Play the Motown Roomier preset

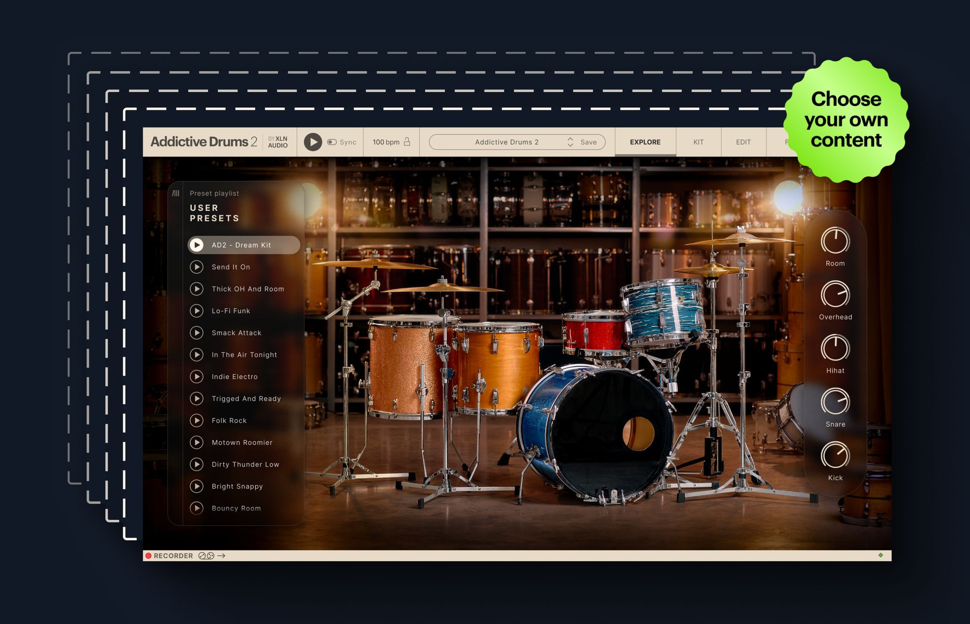[197, 442]
